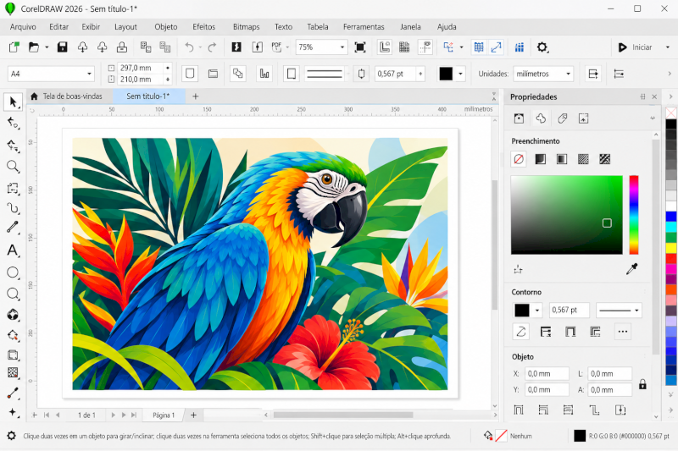Go to last page navigation arrow
Viewport: 678px width, 451px height.
coord(134,415)
